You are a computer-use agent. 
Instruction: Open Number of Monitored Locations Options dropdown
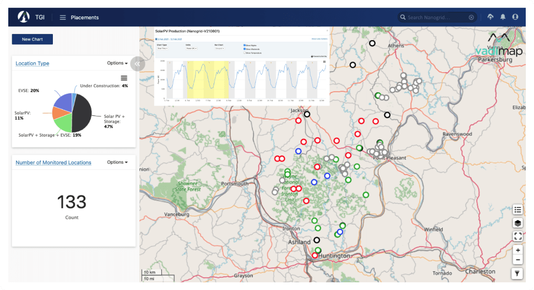point(117,163)
